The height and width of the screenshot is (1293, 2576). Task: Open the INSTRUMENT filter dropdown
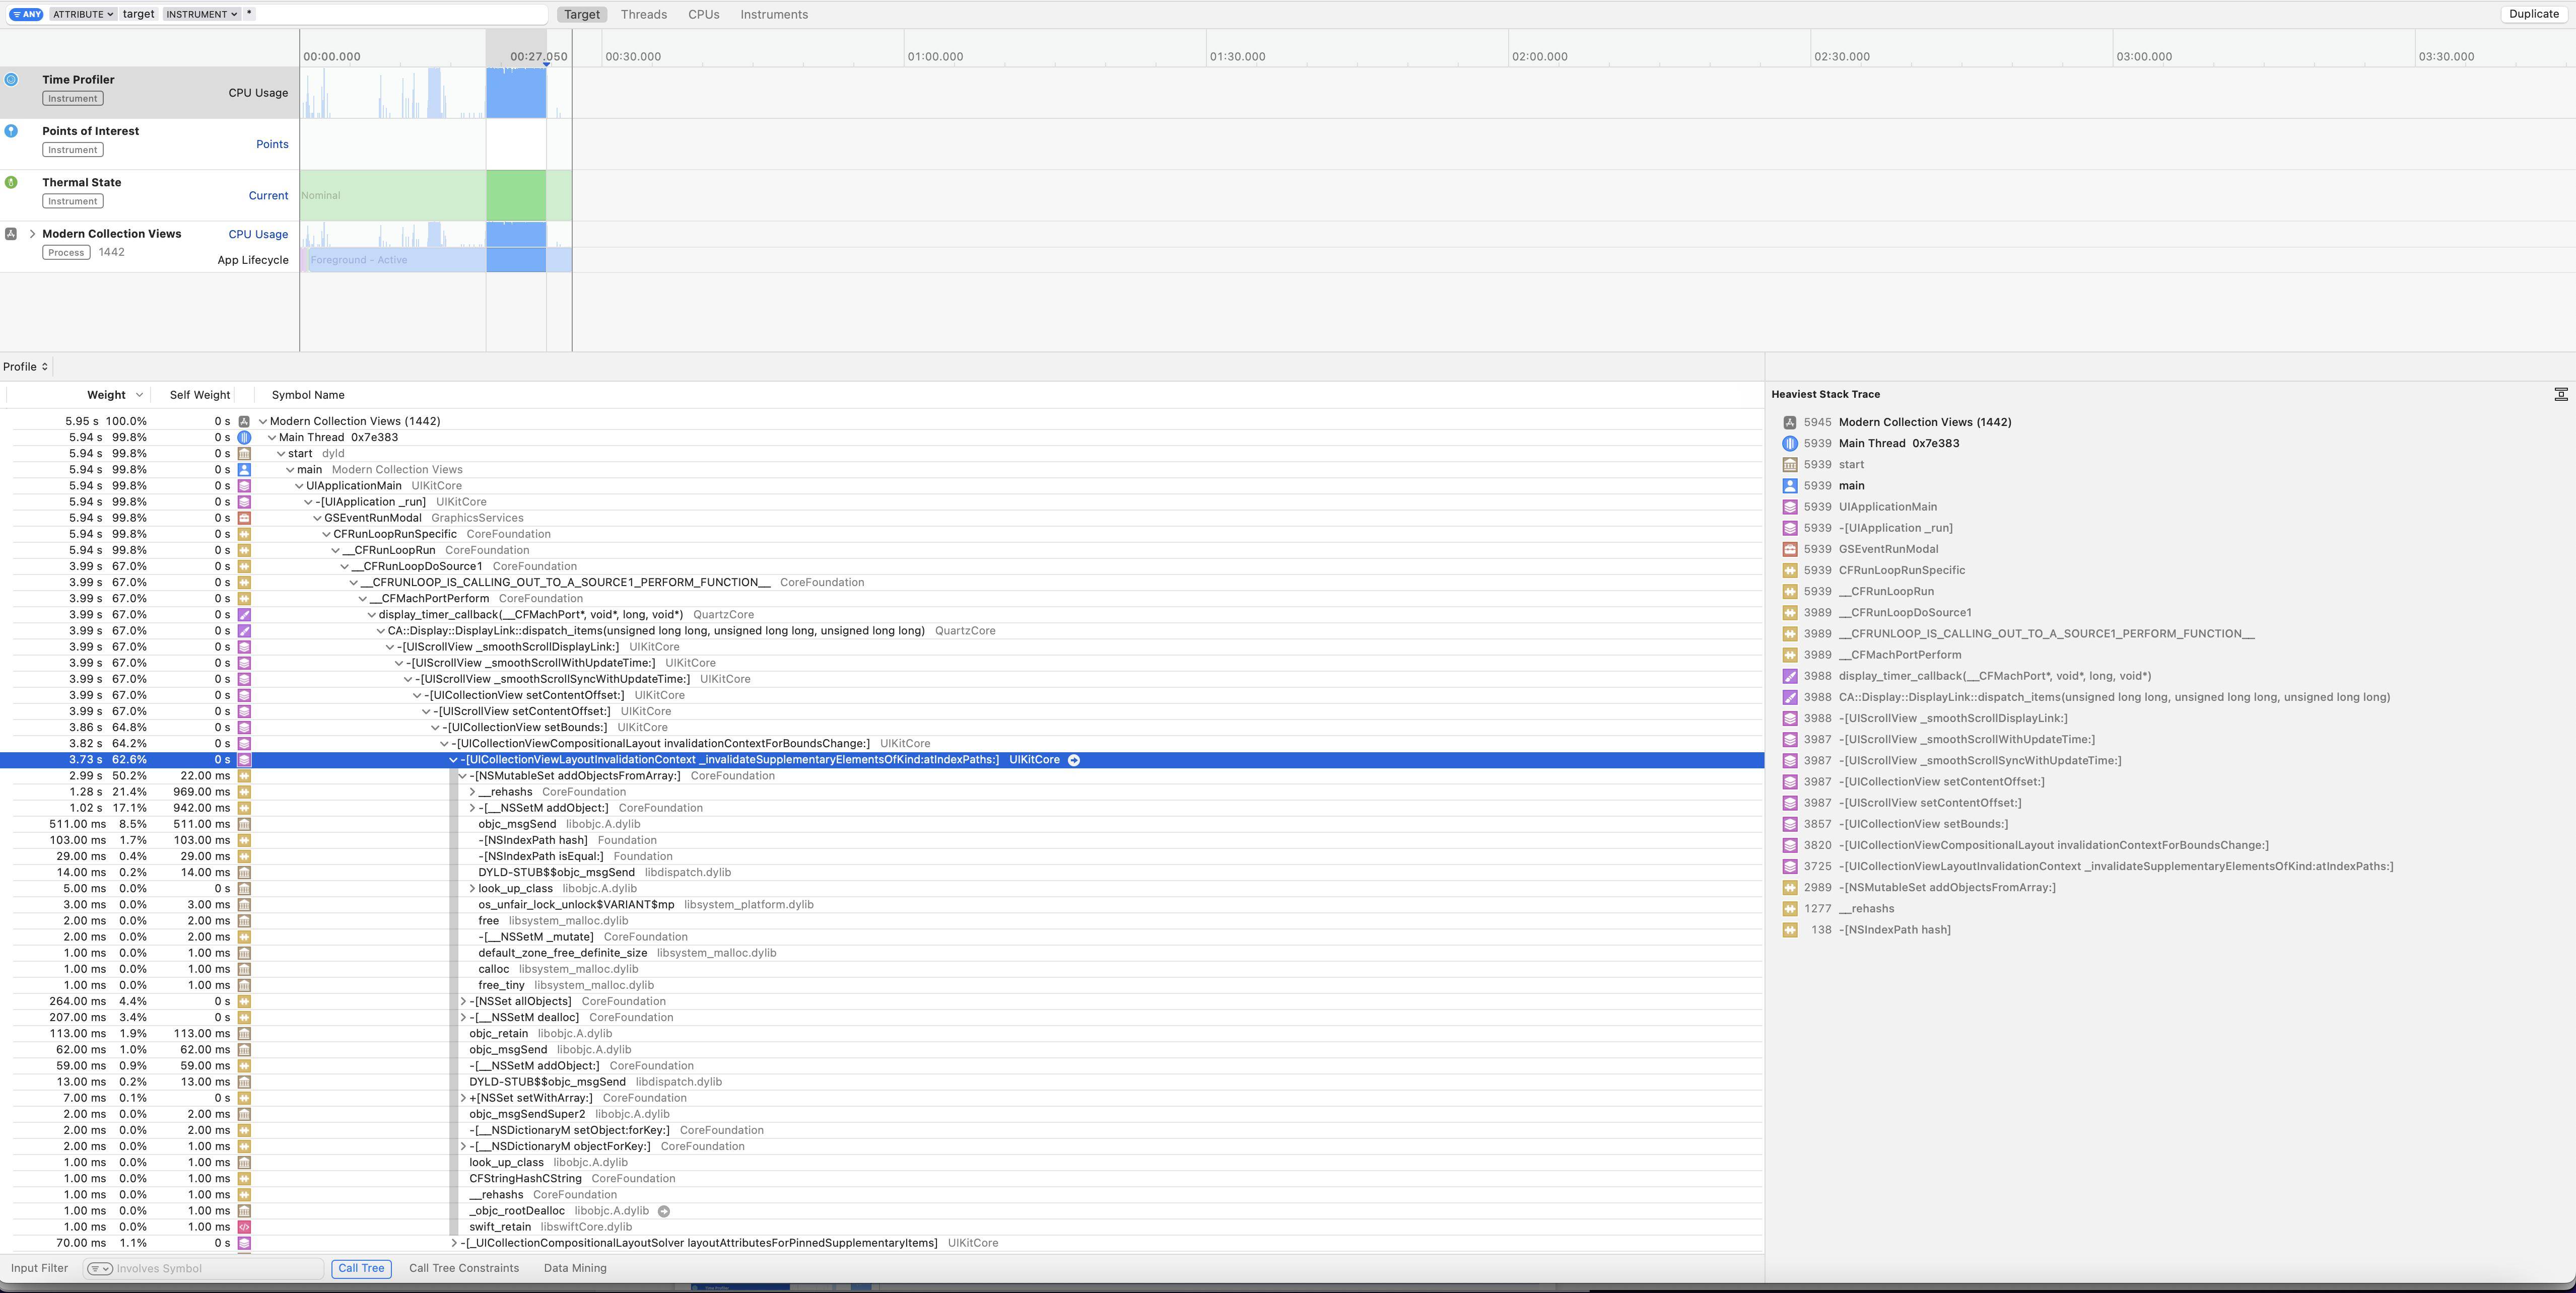(x=201, y=14)
